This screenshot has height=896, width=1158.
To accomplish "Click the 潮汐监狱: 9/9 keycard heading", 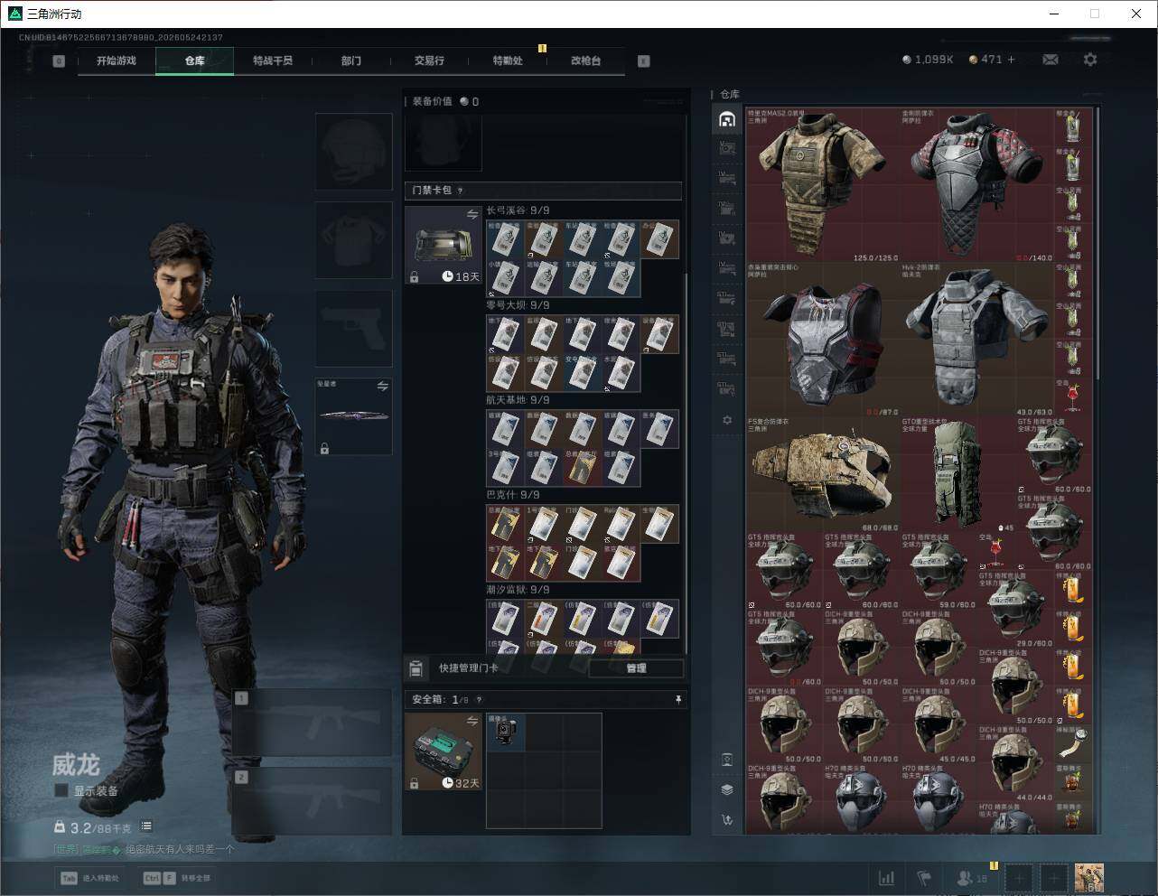I will coord(518,590).
